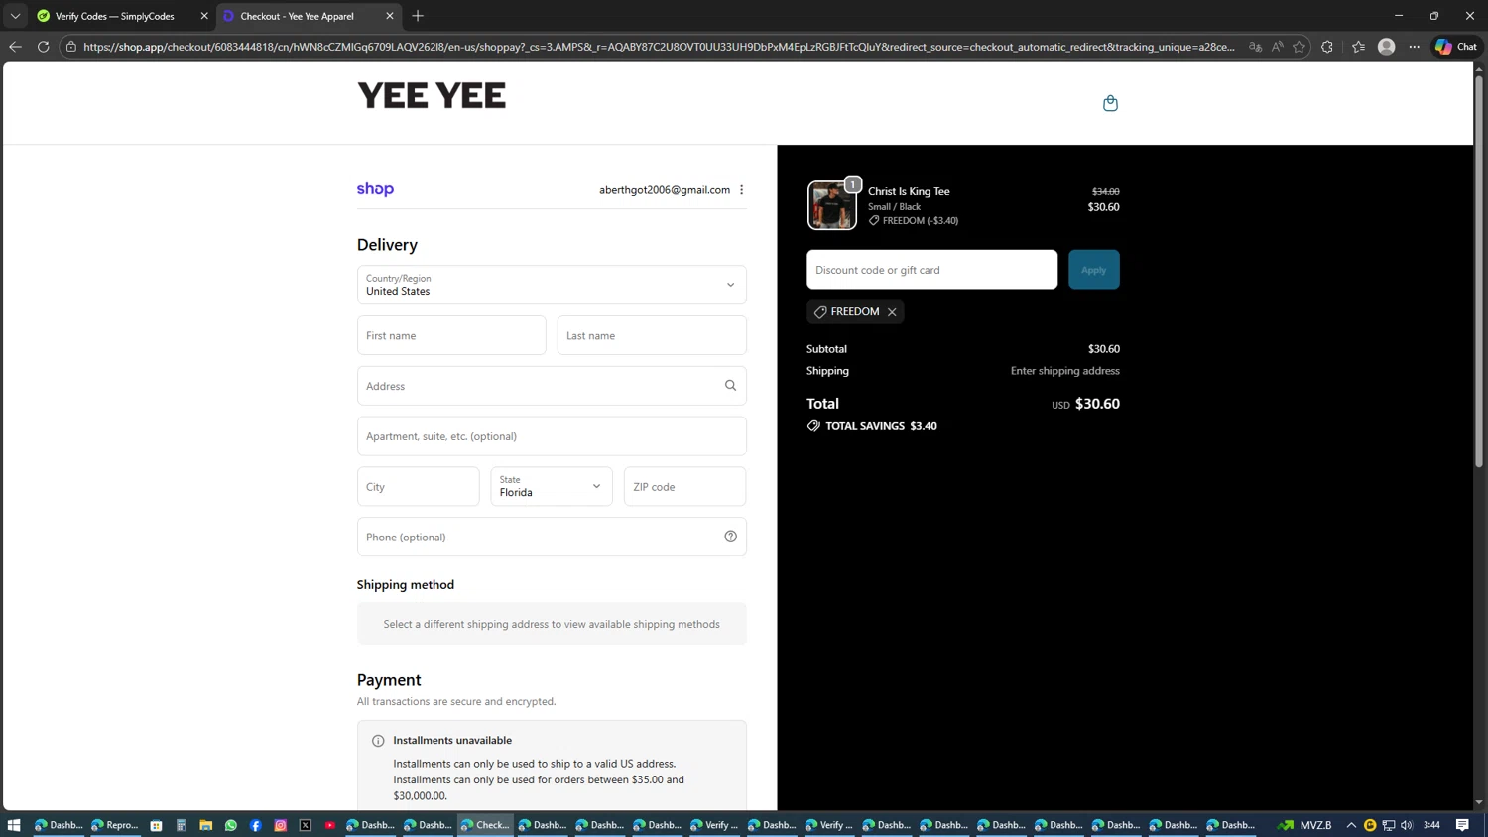Click the Last name field
This screenshot has width=1488, height=837.
pos(652,335)
